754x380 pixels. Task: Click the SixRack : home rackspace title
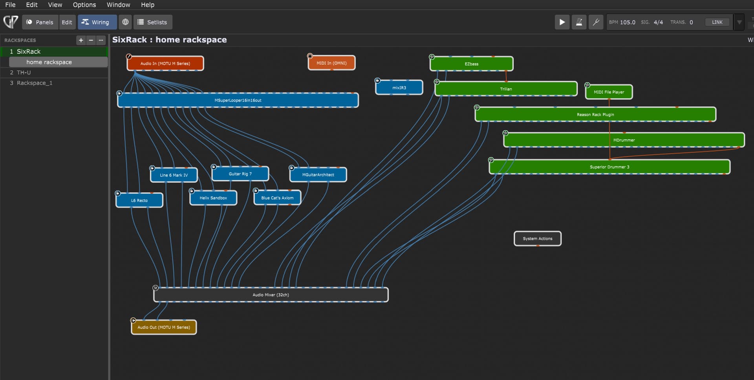click(x=170, y=40)
